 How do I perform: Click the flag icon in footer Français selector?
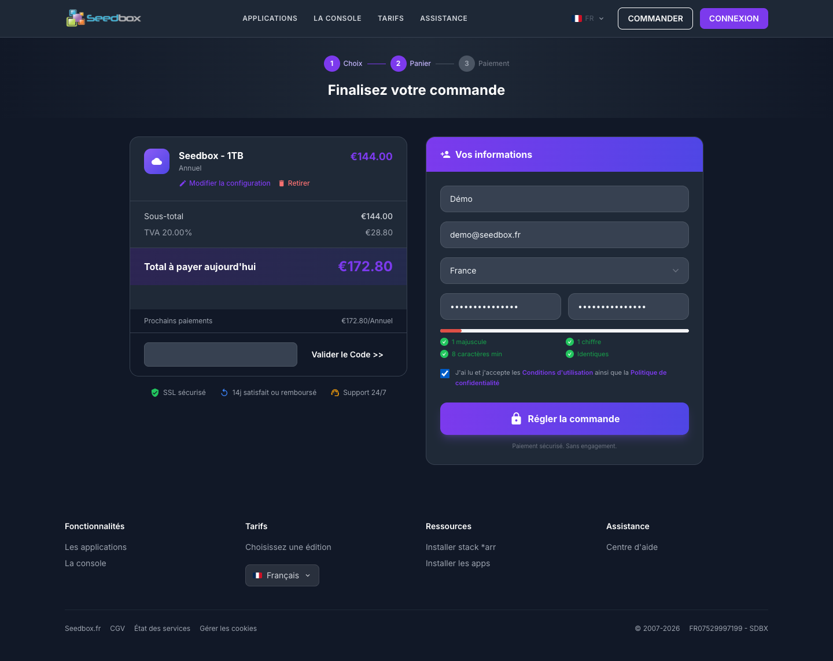pyautogui.click(x=259, y=575)
